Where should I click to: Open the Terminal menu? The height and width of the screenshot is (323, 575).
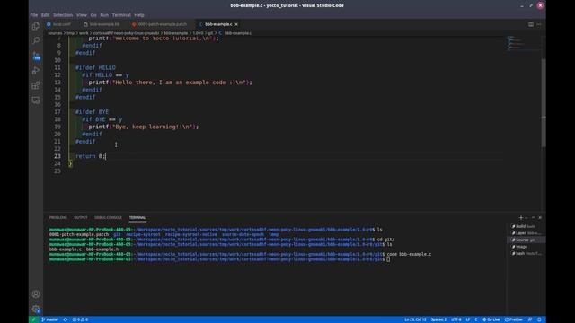(121, 15)
